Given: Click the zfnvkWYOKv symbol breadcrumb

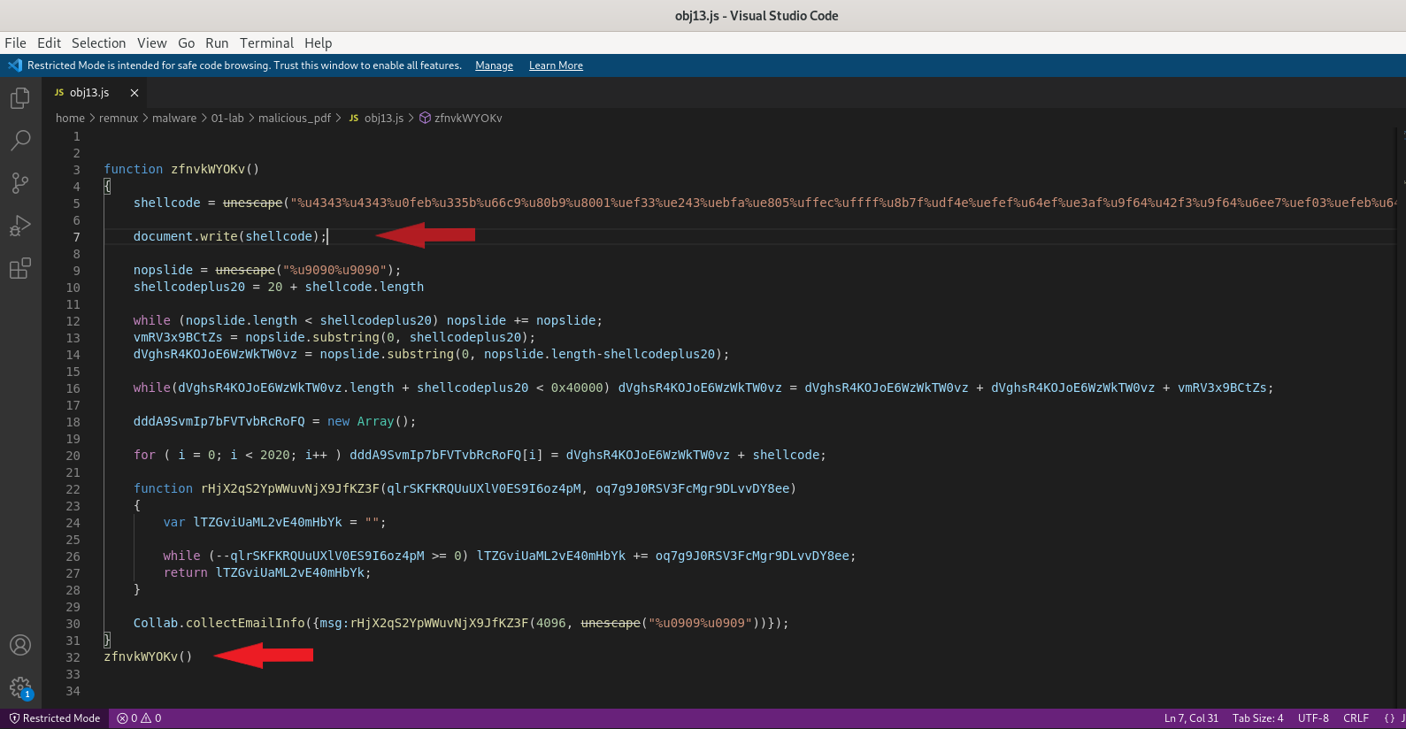Looking at the screenshot, I should [461, 118].
